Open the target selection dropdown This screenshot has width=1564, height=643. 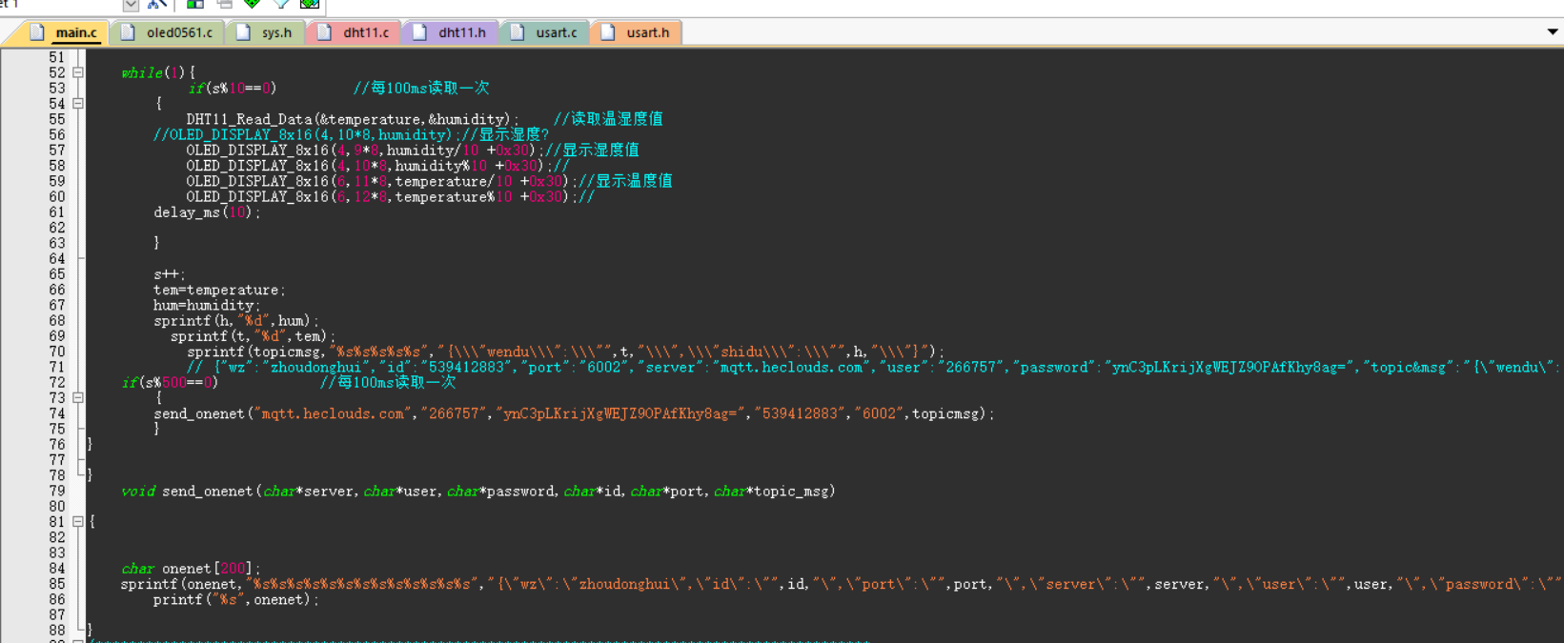(131, 5)
